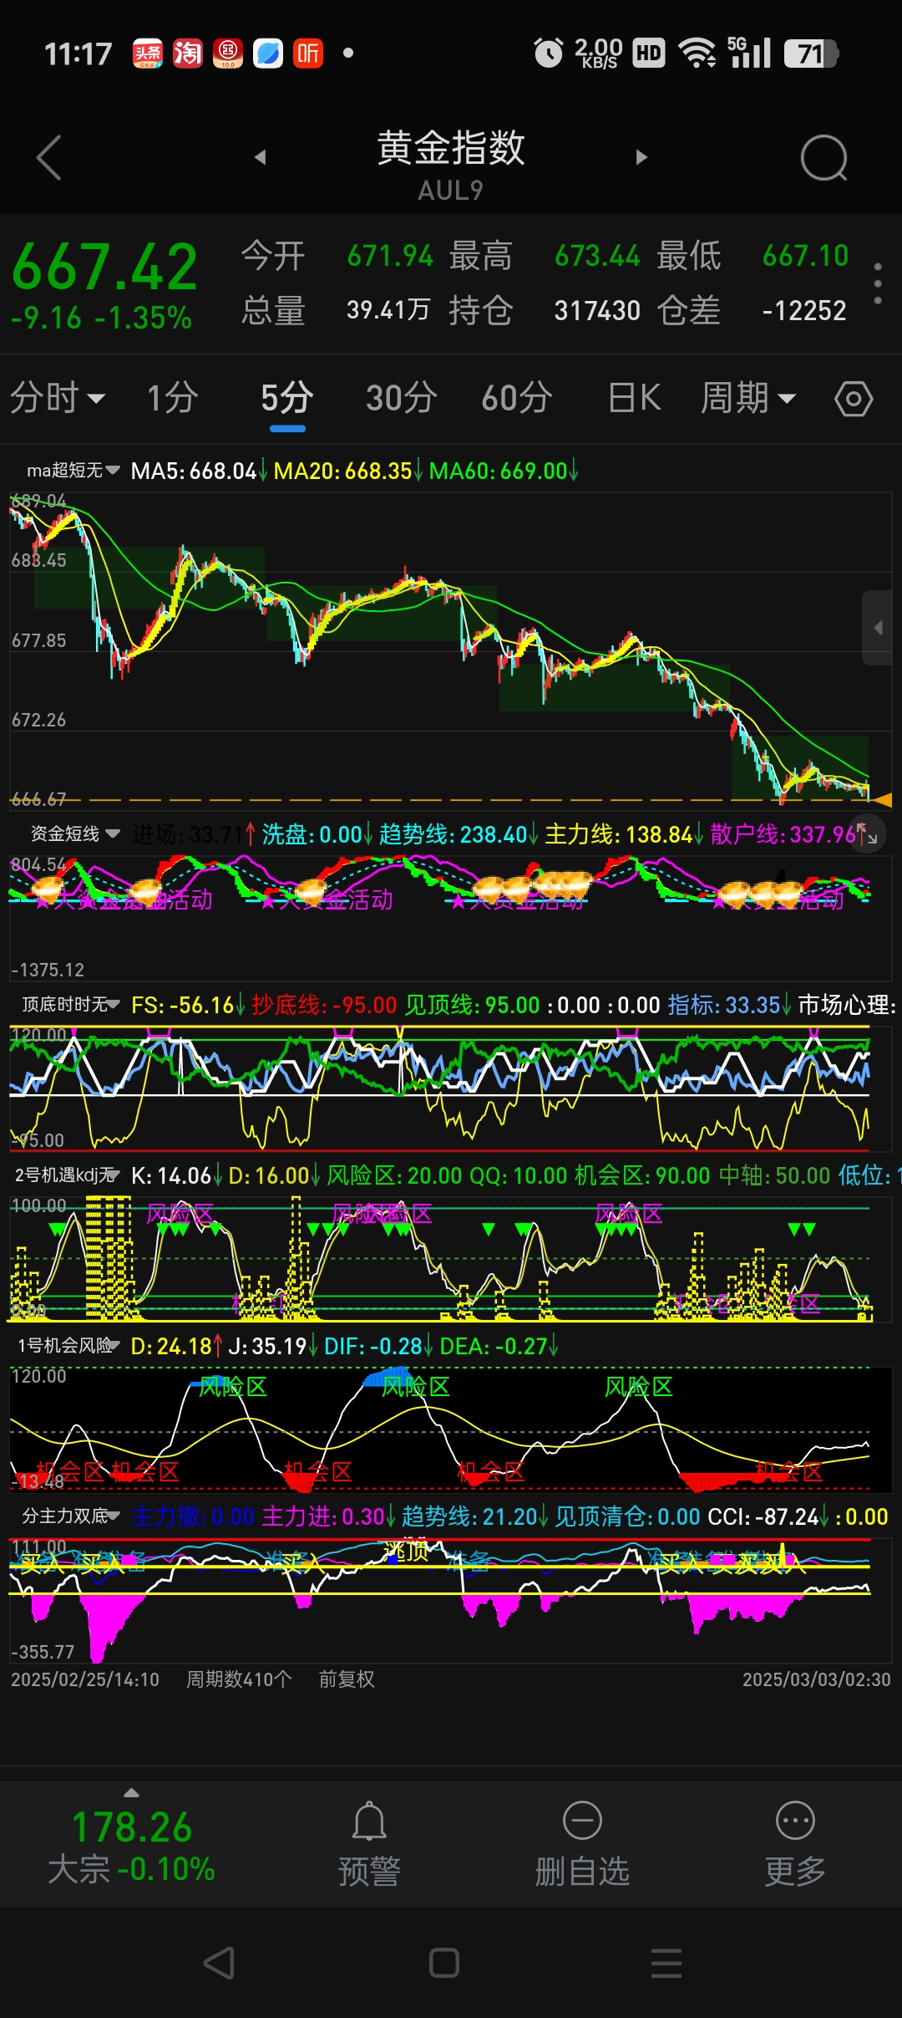Tap Android home navigation button

(x=444, y=1963)
